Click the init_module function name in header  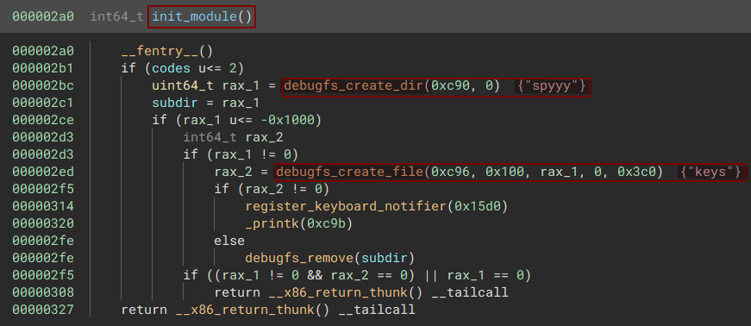pos(195,16)
